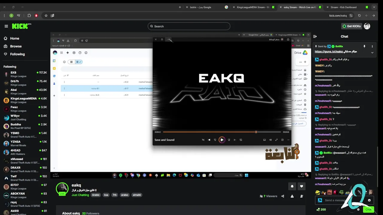The image size is (383, 215).
Task: View the 7 Viewers count
Action: (x=268, y=196)
